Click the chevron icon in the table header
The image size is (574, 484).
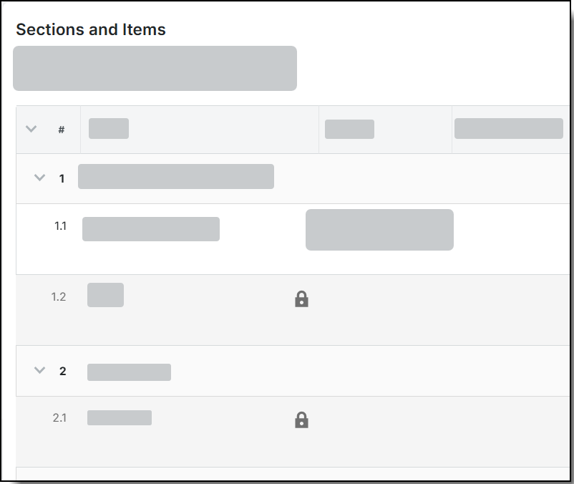point(30,129)
